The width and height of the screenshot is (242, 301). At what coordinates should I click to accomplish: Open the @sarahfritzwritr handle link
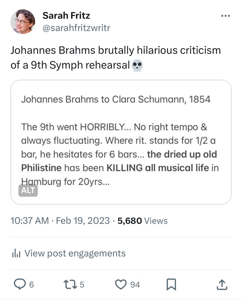point(76,28)
